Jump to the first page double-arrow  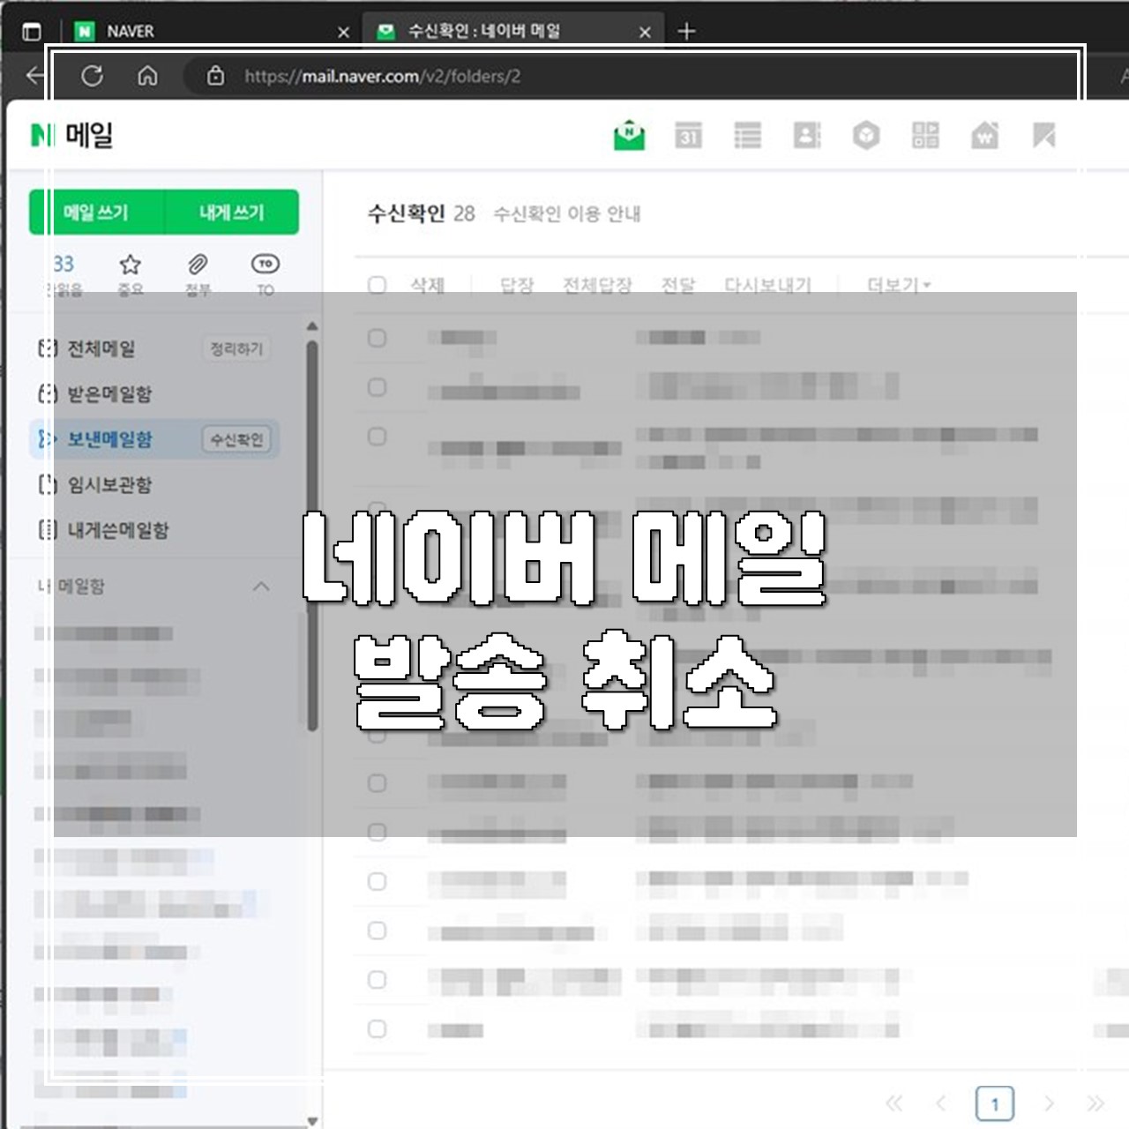coord(893,1103)
